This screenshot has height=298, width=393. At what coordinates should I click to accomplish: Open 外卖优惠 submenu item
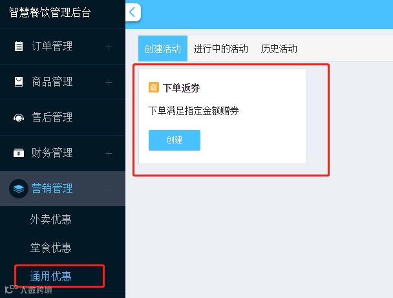point(51,219)
